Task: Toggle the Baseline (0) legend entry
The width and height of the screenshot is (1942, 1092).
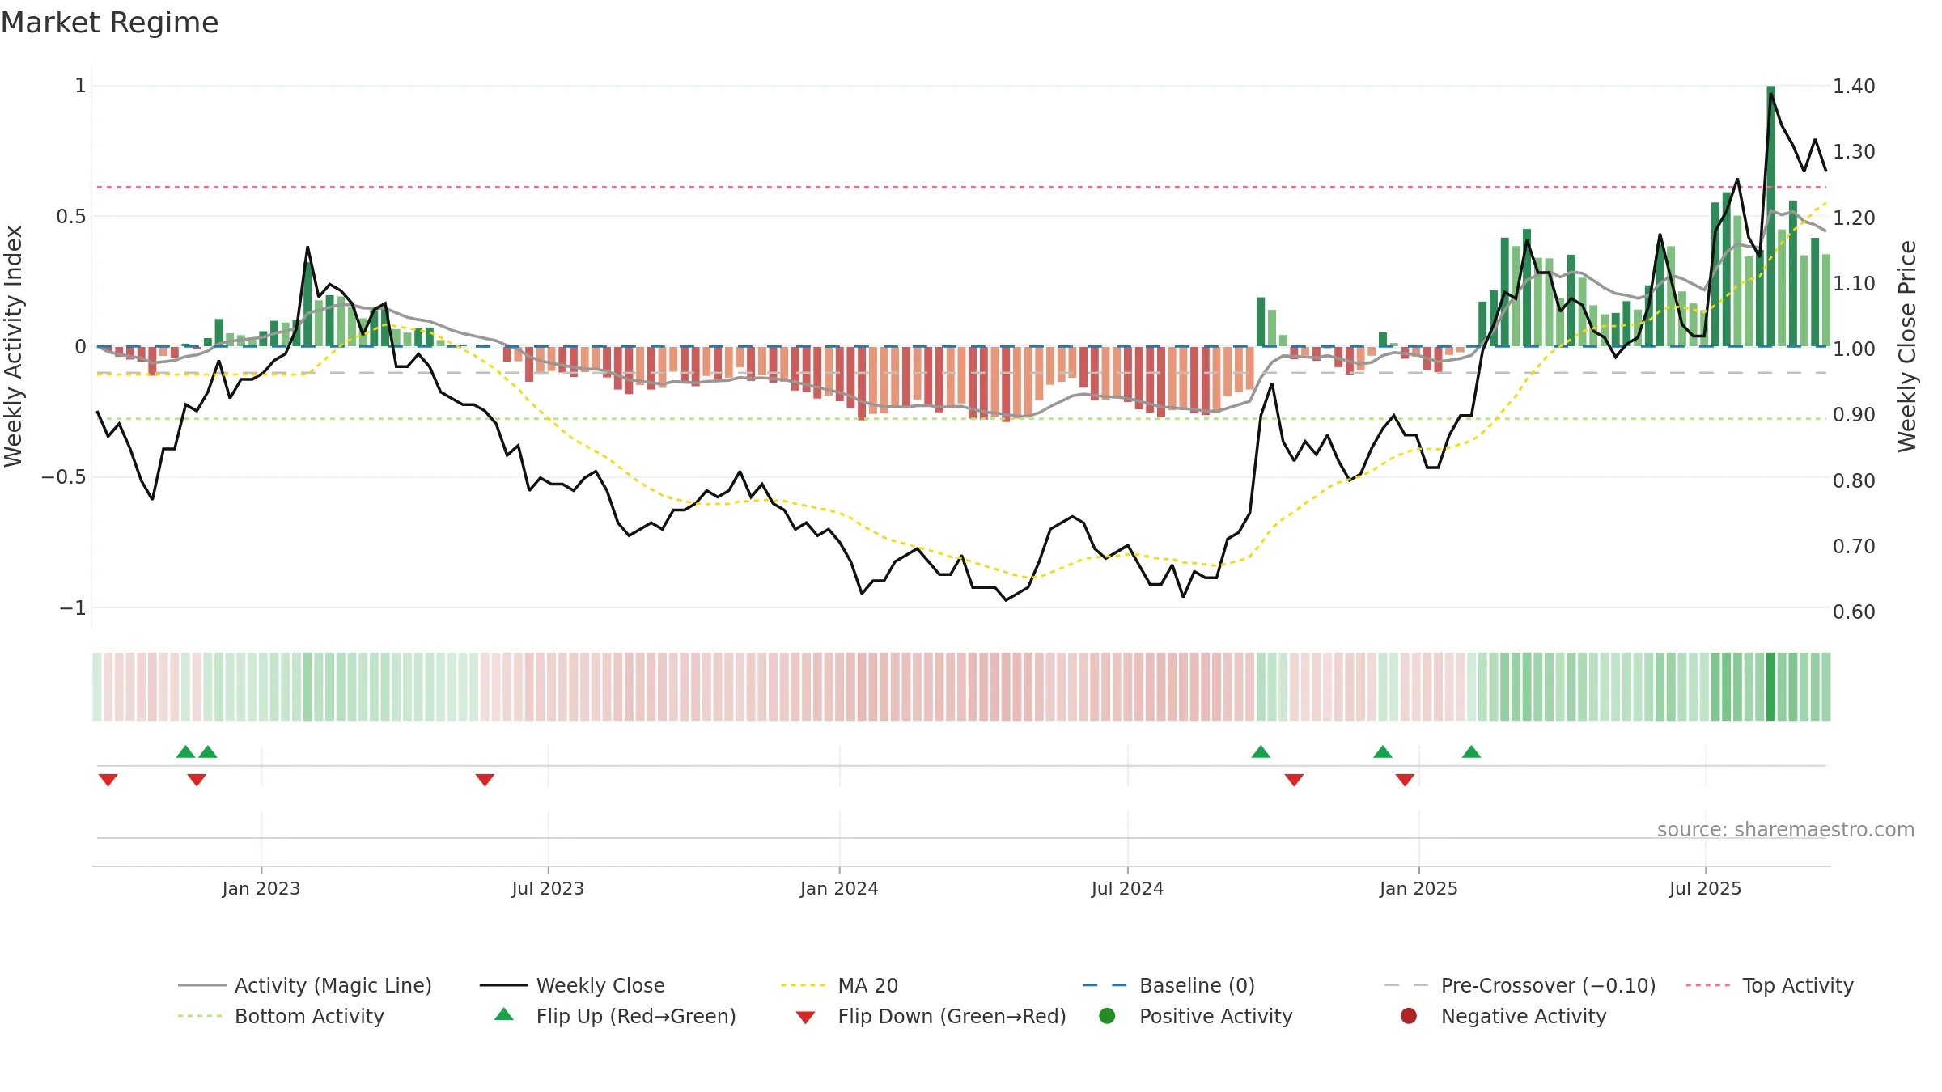Action: click(x=1168, y=985)
